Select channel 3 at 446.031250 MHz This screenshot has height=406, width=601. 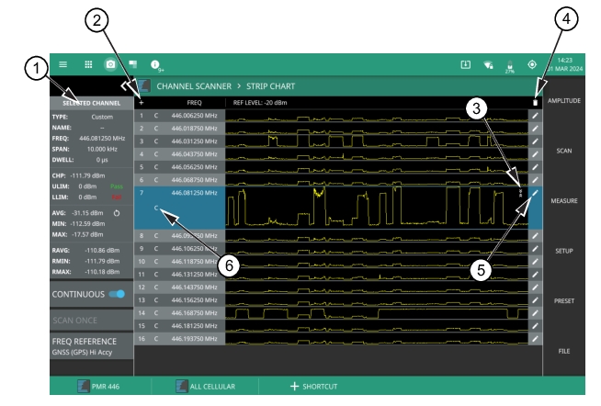193,141
